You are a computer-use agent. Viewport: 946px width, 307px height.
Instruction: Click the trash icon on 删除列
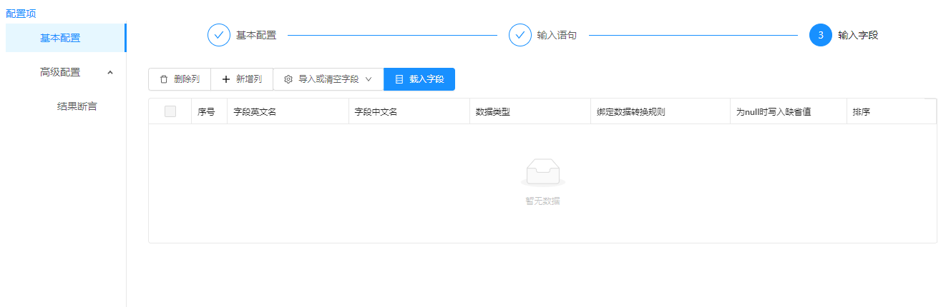click(164, 79)
